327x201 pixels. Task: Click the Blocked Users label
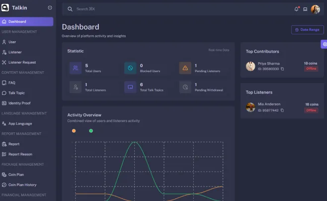150,71
